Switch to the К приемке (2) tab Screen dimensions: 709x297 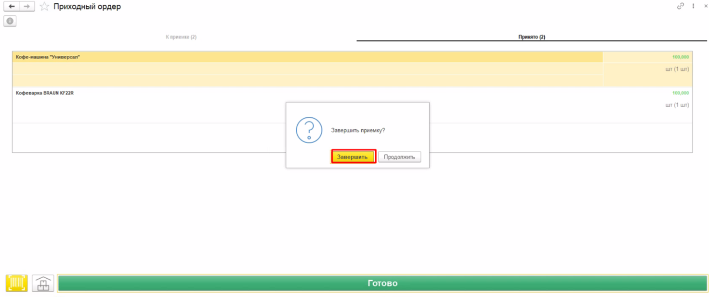(181, 37)
